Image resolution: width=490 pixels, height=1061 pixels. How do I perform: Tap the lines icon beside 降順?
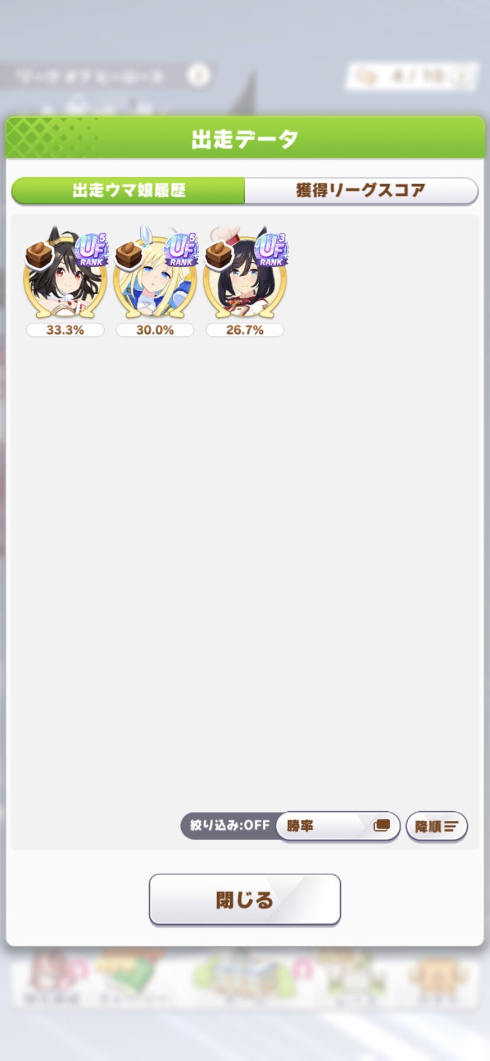click(x=452, y=827)
